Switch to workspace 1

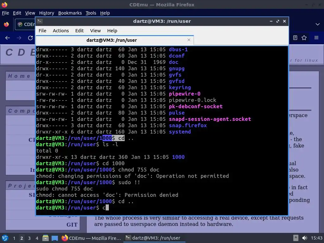pos(14,238)
